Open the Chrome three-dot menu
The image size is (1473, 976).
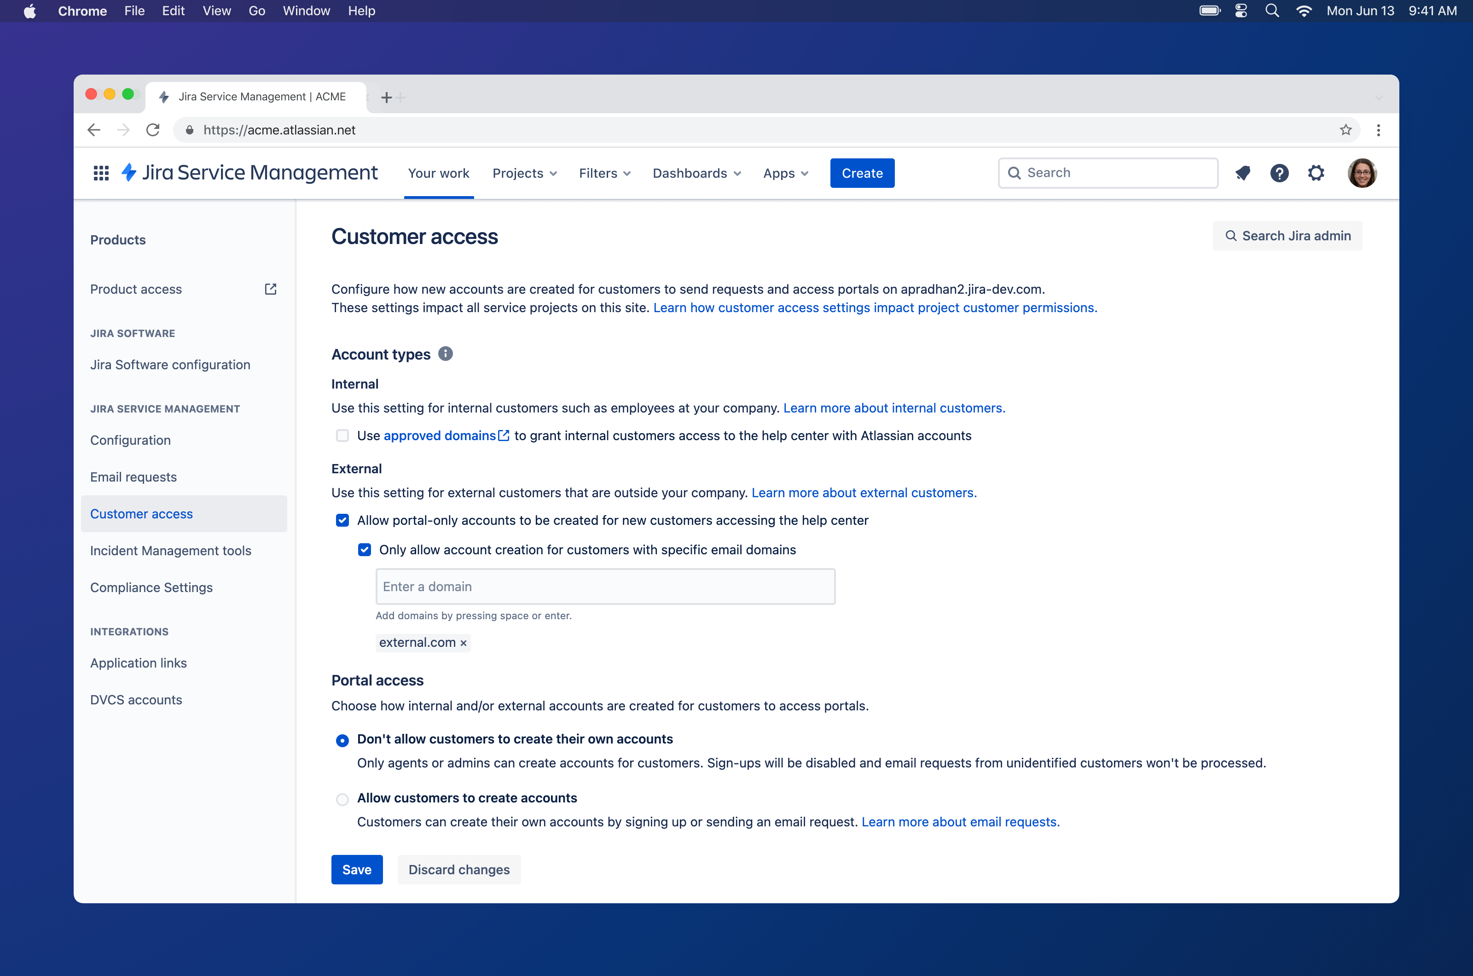point(1379,130)
